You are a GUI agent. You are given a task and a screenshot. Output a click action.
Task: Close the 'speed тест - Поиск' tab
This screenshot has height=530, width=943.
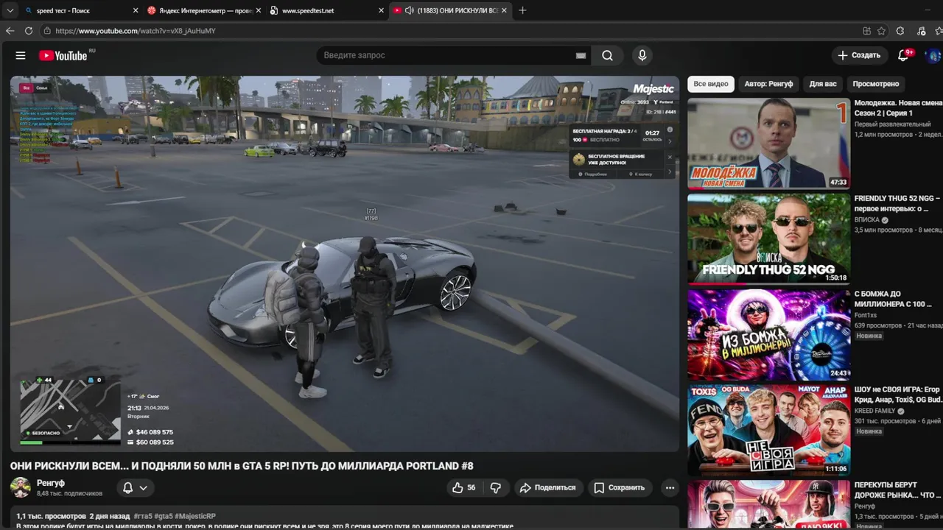[136, 10]
